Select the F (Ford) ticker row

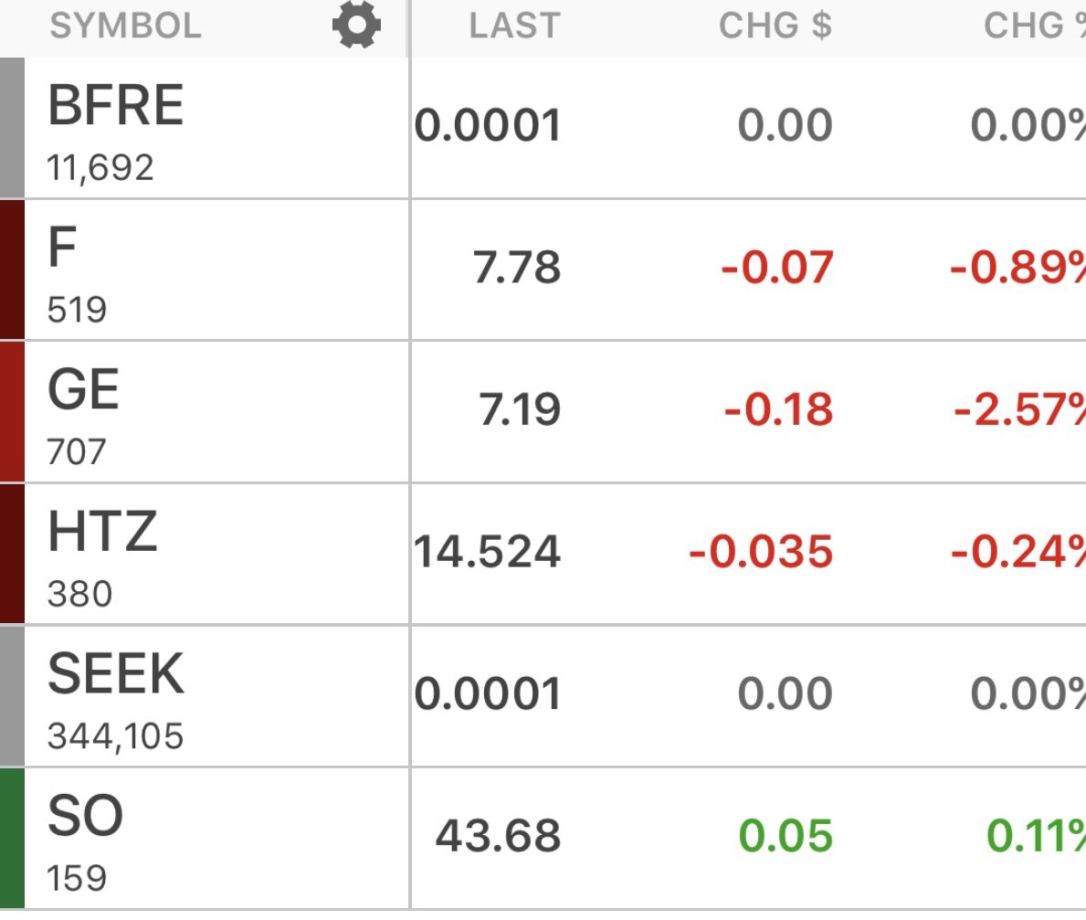click(62, 249)
